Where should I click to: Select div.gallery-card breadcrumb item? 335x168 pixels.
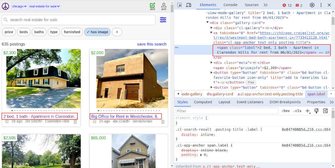(220, 94)
